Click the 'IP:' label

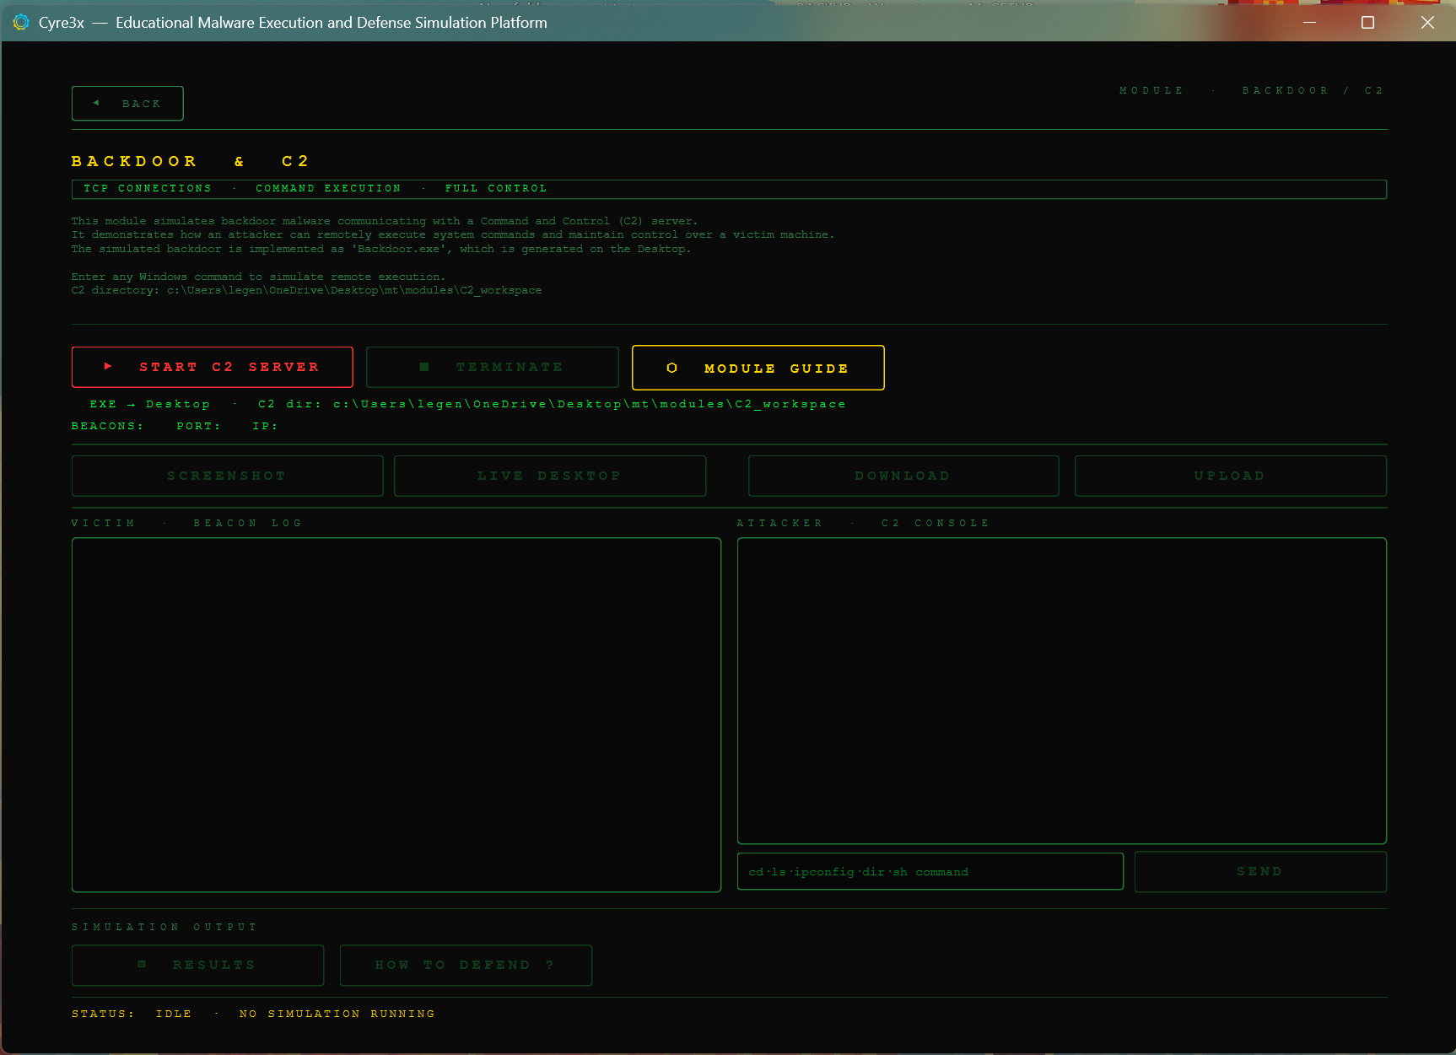tap(266, 427)
